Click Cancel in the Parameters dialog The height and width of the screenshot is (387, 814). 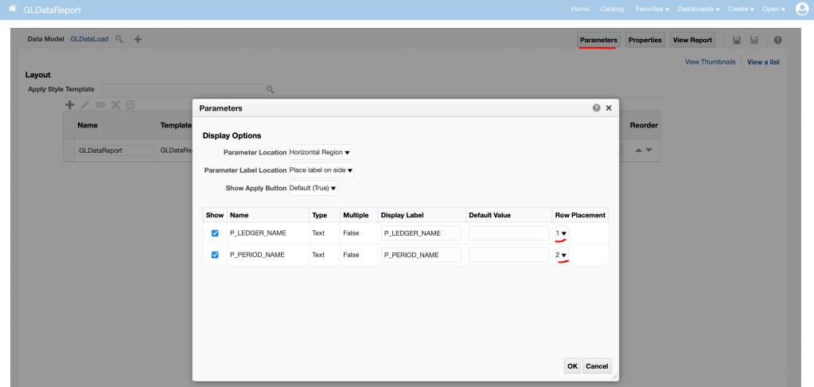(596, 366)
